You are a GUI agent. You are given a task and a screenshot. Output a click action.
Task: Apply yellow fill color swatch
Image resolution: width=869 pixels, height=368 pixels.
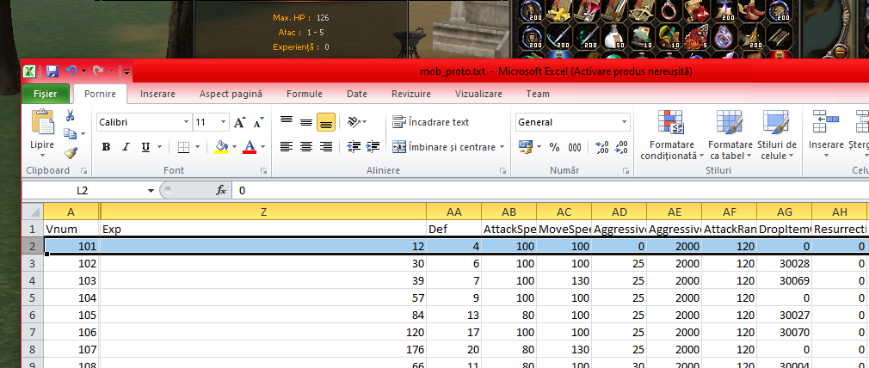(x=221, y=147)
